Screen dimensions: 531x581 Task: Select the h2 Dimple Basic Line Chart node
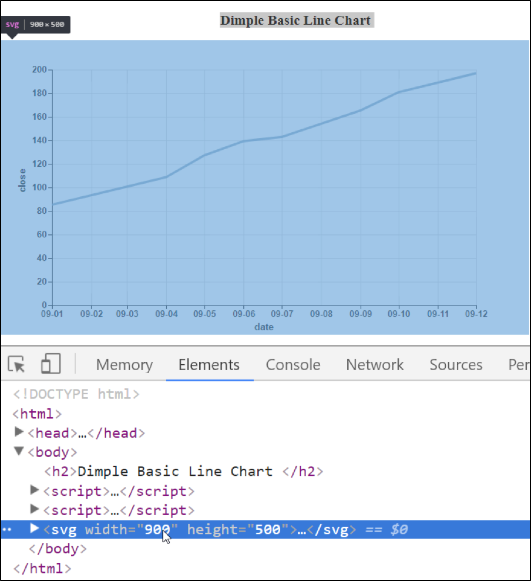click(184, 471)
